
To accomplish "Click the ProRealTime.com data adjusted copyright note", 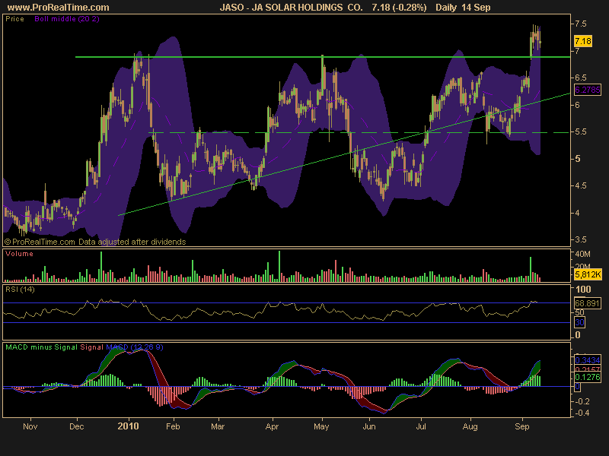I will [x=95, y=242].
